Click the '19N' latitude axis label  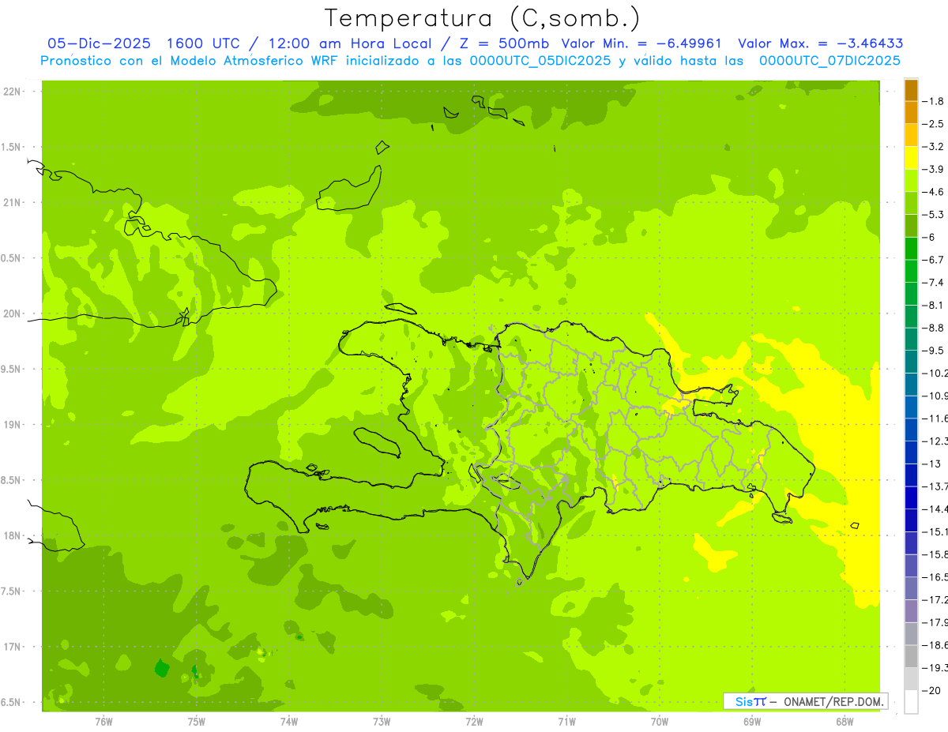coord(12,425)
